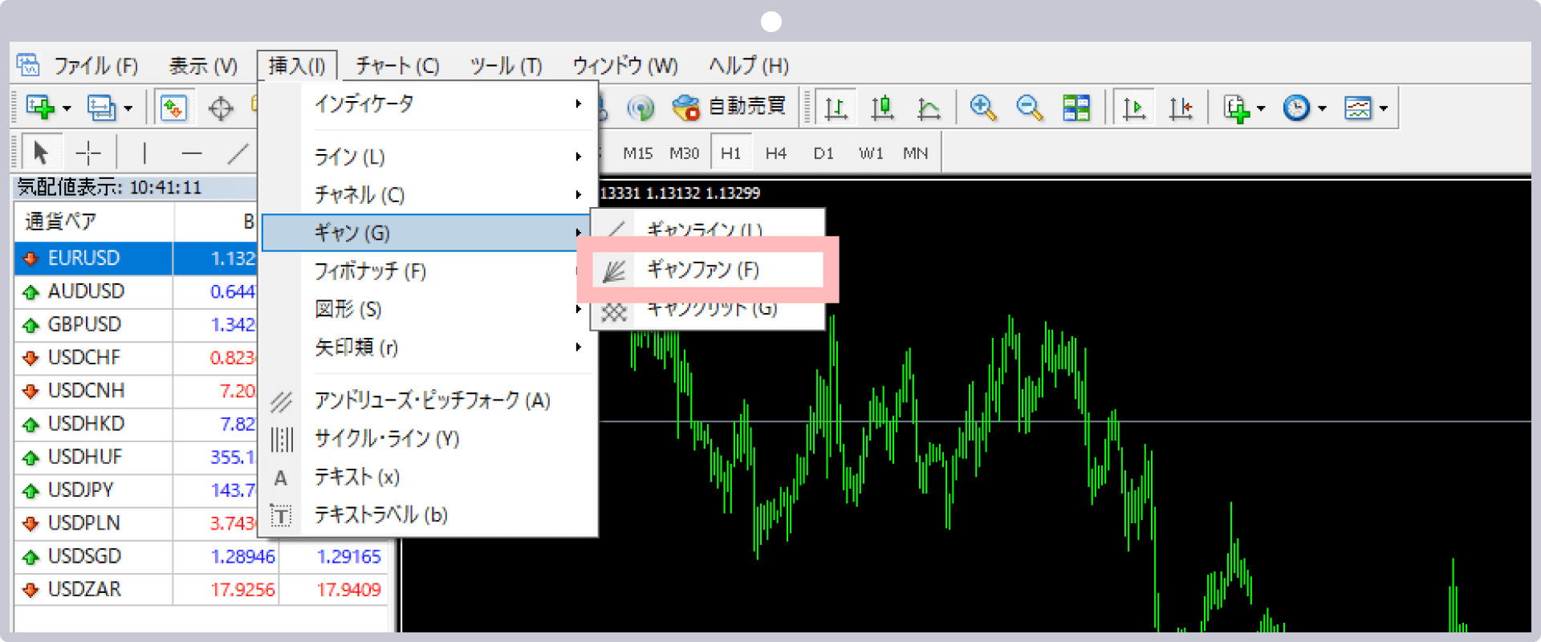Switch to the D1 timeframe
The width and height of the screenshot is (1541, 642).
point(823,152)
